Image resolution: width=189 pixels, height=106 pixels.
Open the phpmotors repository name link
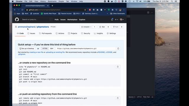click(x=43, y=27)
